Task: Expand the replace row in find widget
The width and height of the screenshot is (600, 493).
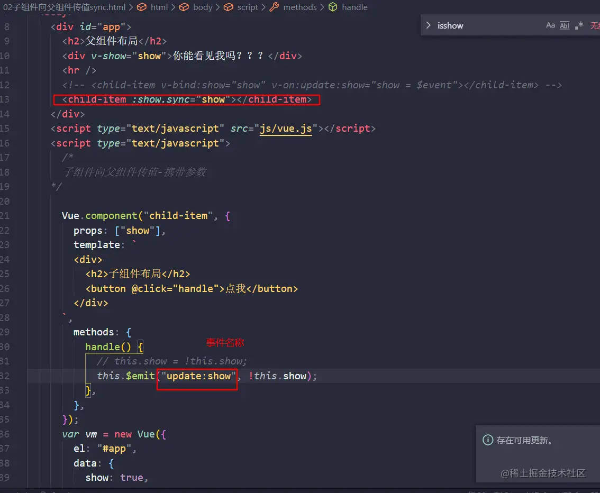Action: click(428, 25)
